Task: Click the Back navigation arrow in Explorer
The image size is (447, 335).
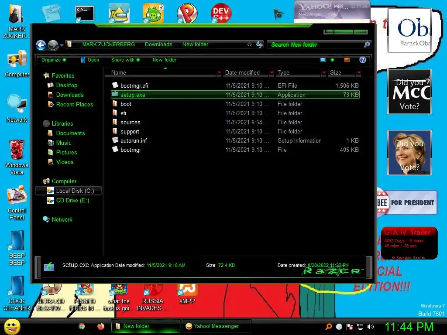Action: [x=41, y=45]
